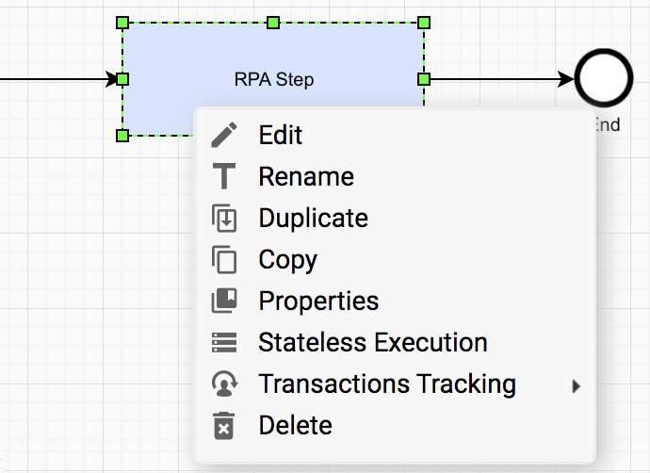Choose Edit from the context menu
Viewport: 650px width, 473px height.
[x=395, y=135]
